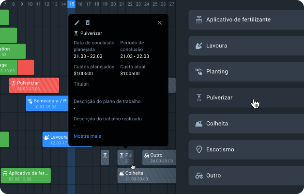304x194 pixels.
Task: Click the planned date '21.03 - 22.03' under 'Data de conclusão planejada'
Action: pos(88,56)
